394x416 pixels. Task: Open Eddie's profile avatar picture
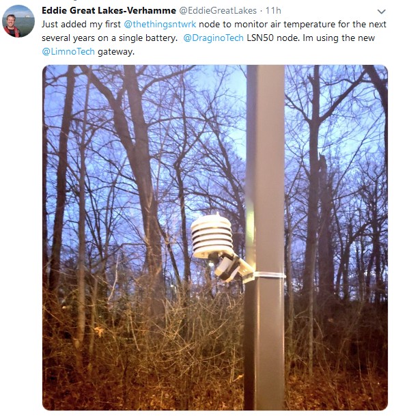tap(18, 21)
